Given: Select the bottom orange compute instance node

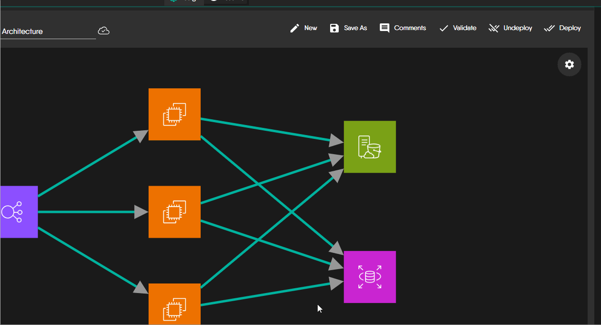Looking at the screenshot, I should tap(174, 305).
